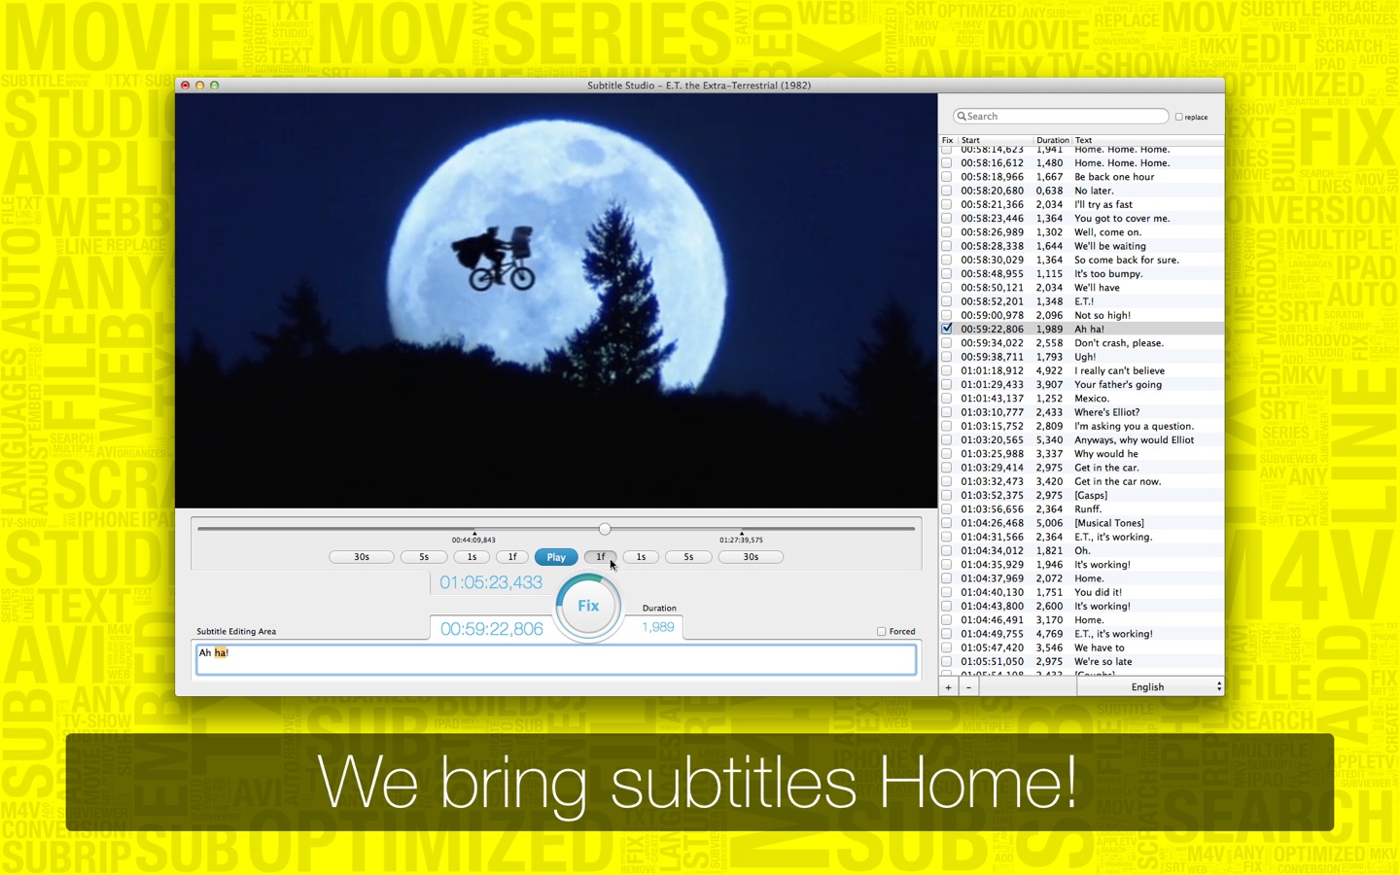Click start time 01:04:34,012 of 'Oh.' row
The height and width of the screenshot is (875, 1400).
pyautogui.click(x=992, y=550)
